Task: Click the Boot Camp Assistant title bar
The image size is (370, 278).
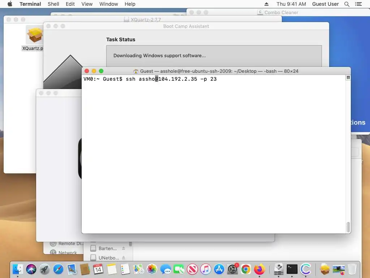Action: point(186,26)
